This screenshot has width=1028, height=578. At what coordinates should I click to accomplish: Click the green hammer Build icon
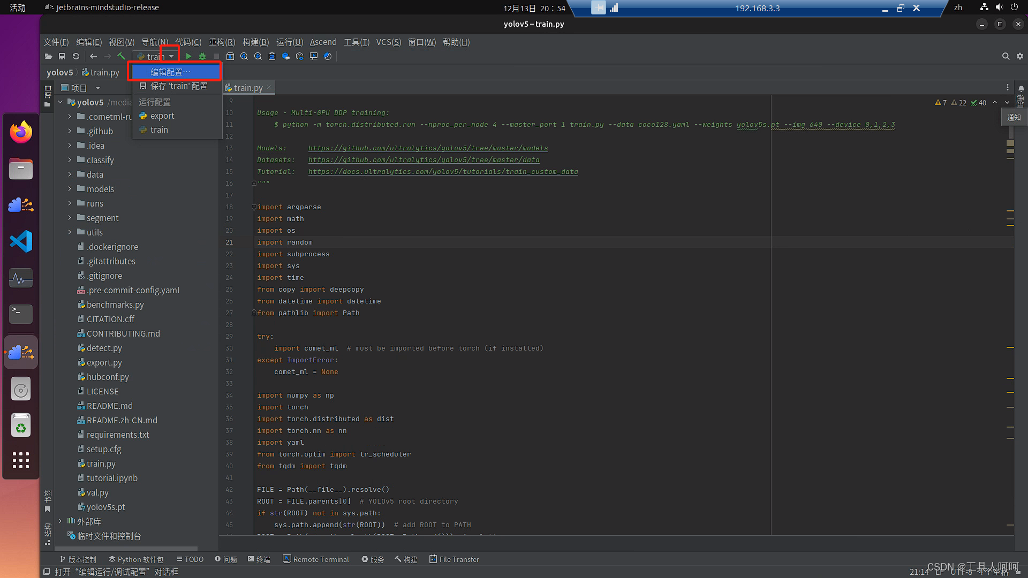tap(122, 56)
